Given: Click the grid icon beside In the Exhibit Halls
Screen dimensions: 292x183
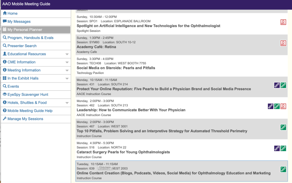Looking at the screenshot, I should pyautogui.click(x=5, y=78).
